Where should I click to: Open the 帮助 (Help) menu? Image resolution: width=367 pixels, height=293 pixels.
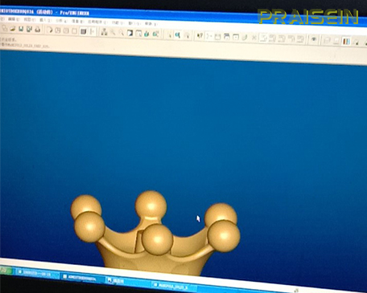point(149,23)
